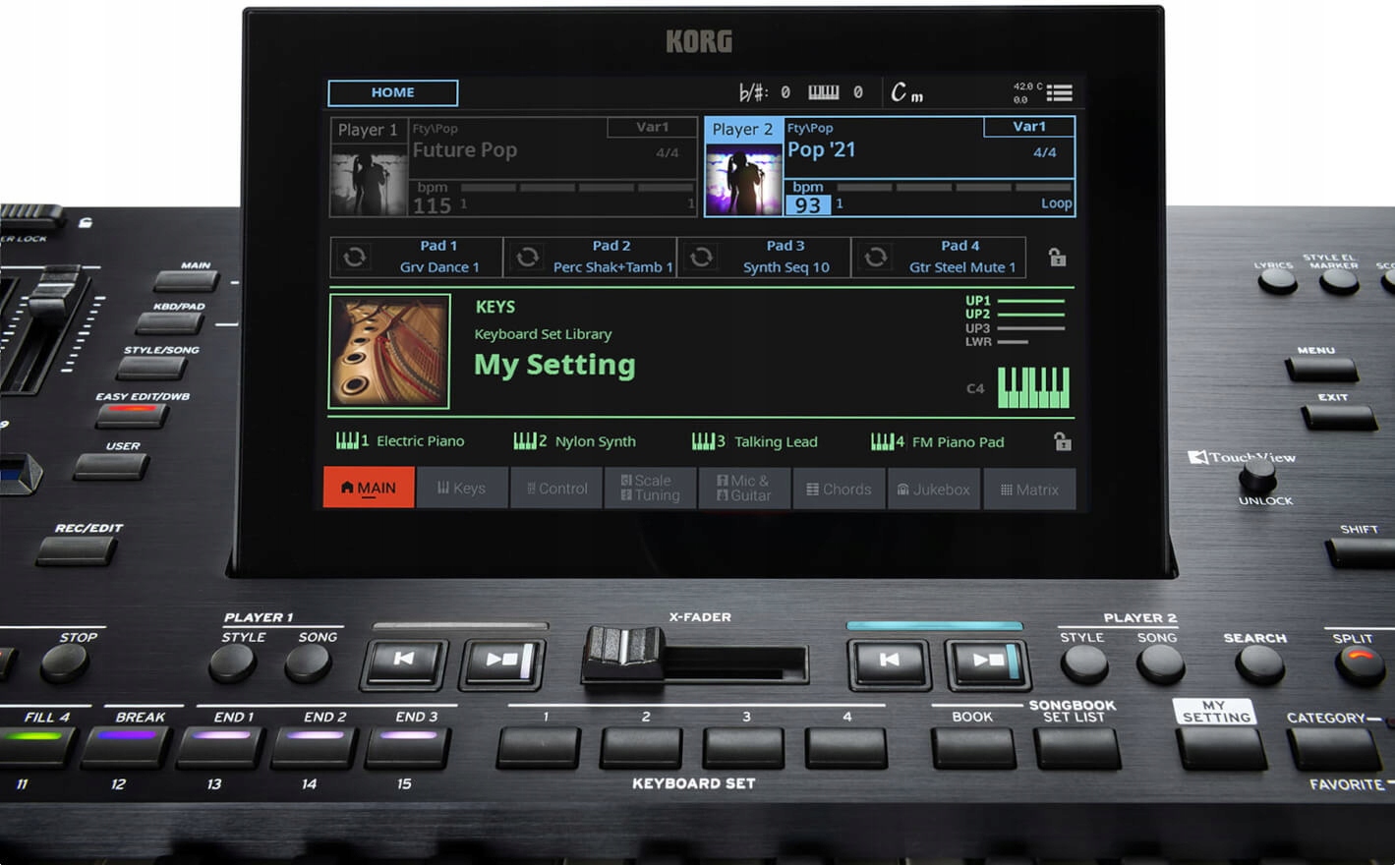
Task: Mute the UP1 sound
Action: 1016,301
